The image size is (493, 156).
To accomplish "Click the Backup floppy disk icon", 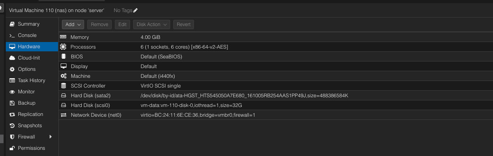I will click(x=12, y=103).
